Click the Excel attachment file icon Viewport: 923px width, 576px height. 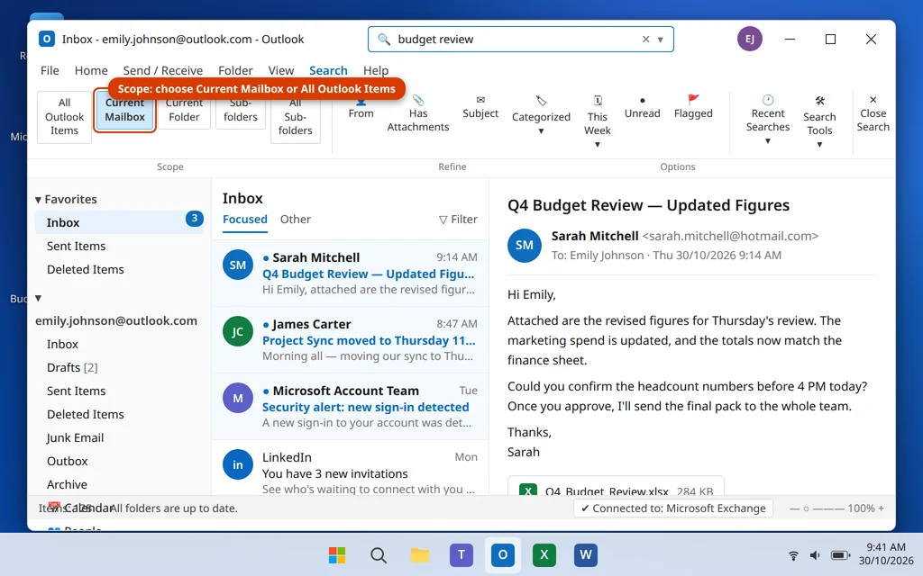point(528,490)
